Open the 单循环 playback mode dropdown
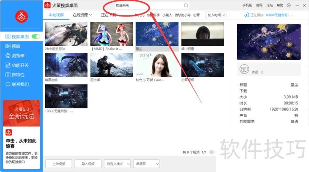 (146, 164)
